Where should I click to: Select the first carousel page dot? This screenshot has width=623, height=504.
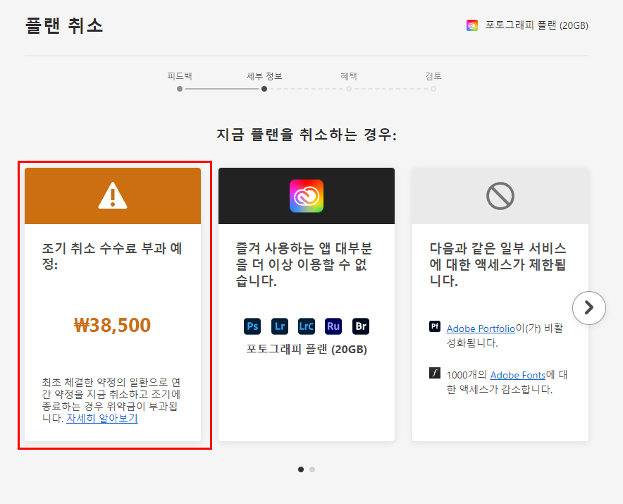[x=301, y=469]
